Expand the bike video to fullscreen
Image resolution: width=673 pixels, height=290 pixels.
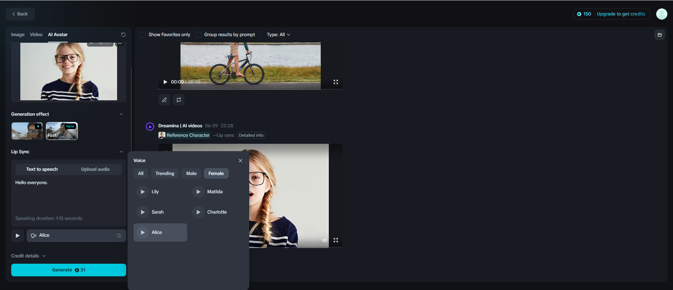tap(336, 82)
